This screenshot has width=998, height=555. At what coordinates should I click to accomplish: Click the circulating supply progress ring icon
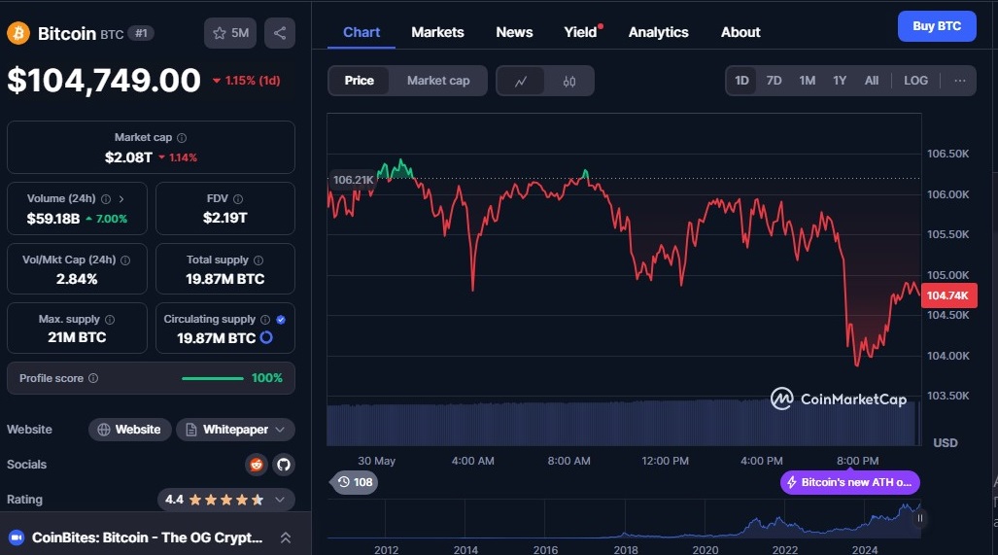[266, 337]
